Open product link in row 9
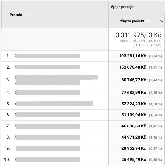This screenshot has width=165, height=166. click(x=47, y=148)
